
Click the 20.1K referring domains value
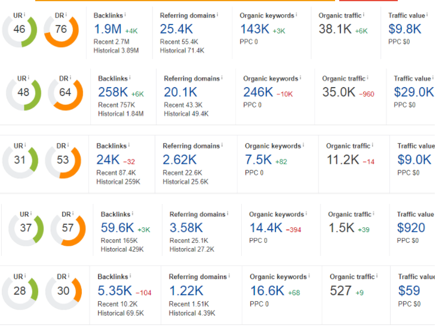point(180,92)
